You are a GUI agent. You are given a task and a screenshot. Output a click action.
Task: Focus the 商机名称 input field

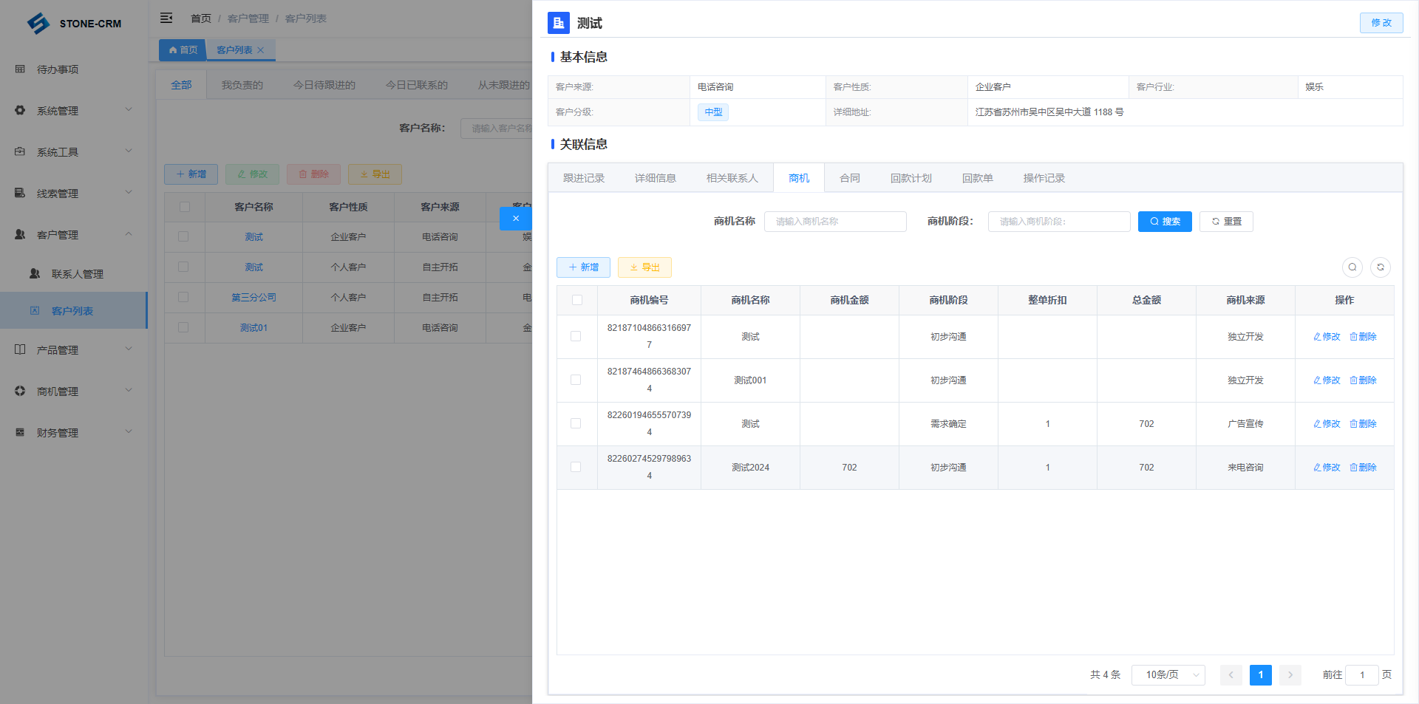[x=835, y=222]
